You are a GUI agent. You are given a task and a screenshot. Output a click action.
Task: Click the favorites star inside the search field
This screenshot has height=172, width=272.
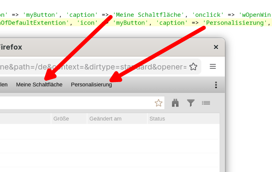pyautogui.click(x=158, y=103)
